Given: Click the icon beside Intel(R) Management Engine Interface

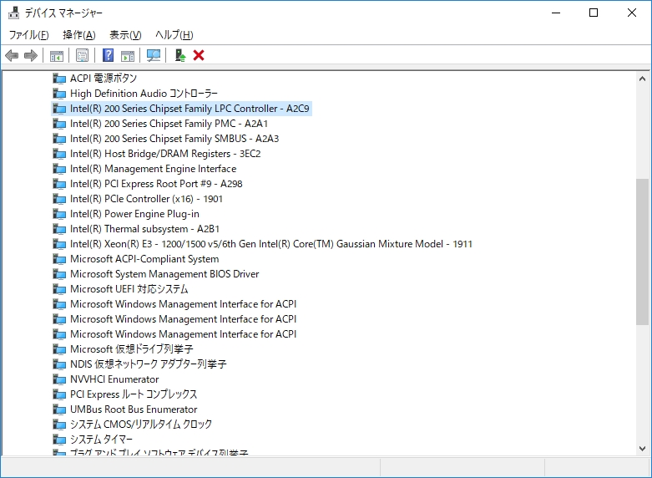Looking at the screenshot, I should [x=59, y=169].
